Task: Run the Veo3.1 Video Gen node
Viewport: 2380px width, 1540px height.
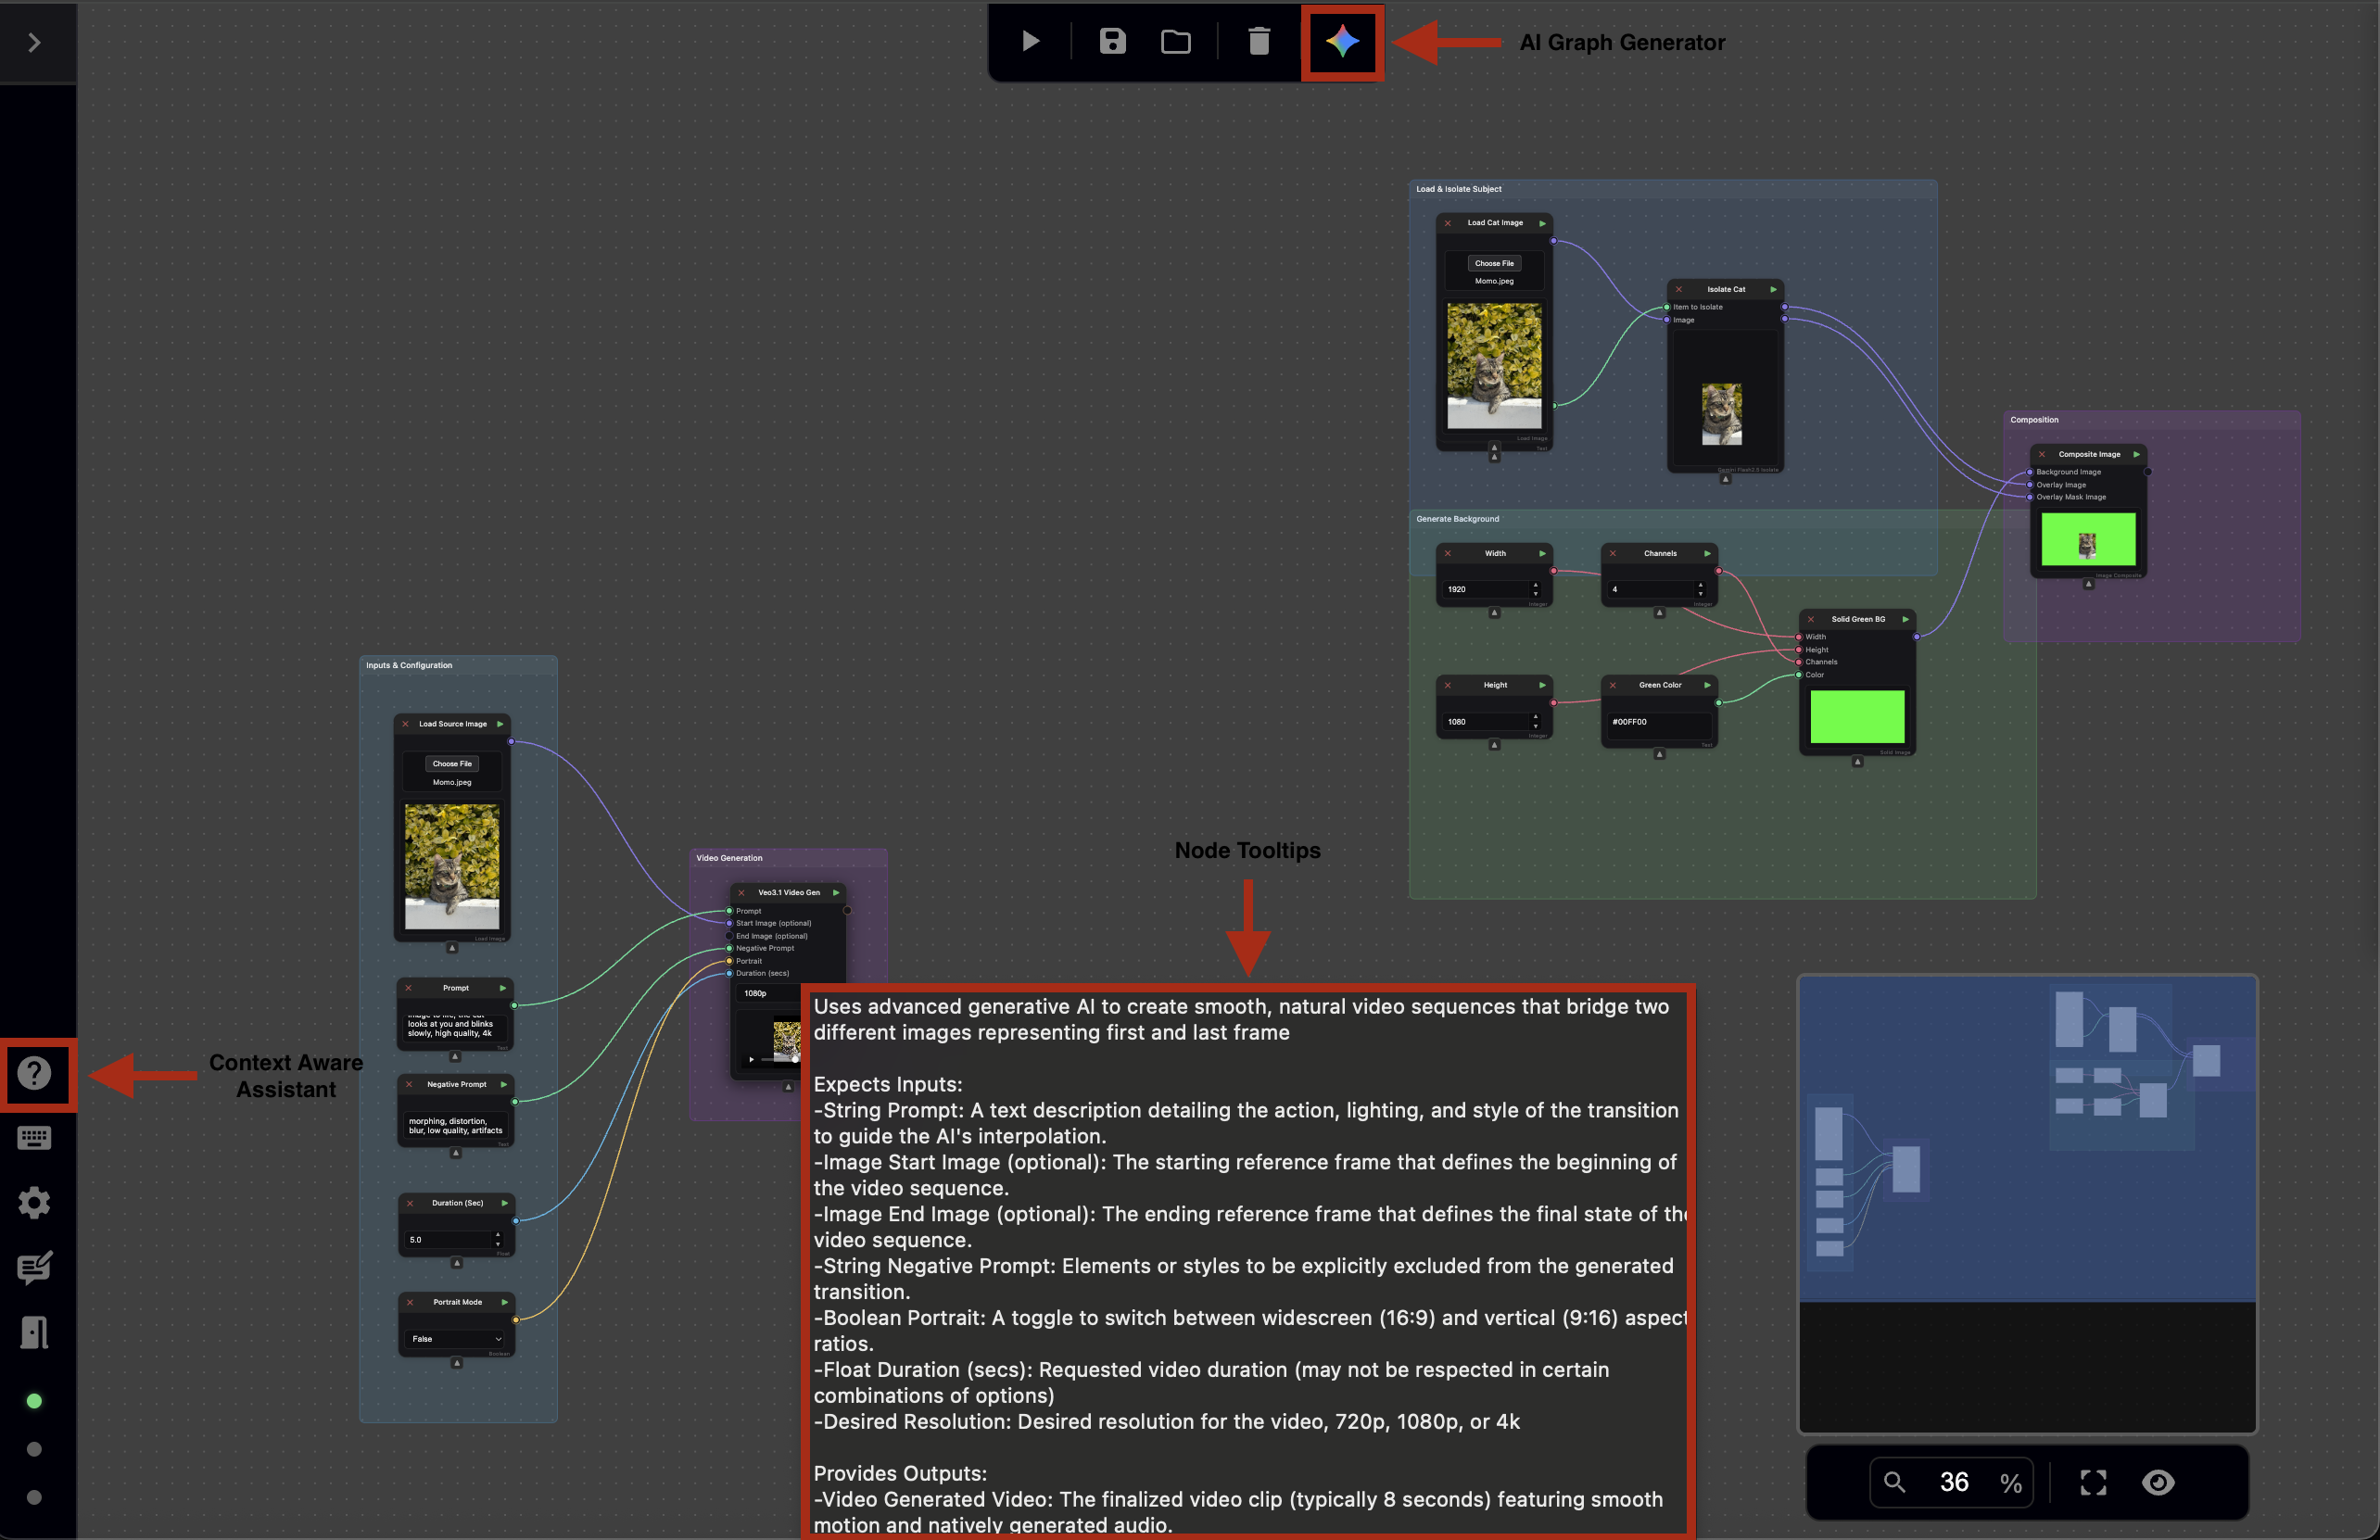Action: 836,892
